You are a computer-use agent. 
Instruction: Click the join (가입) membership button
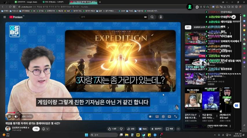pyautogui.click(x=36, y=129)
